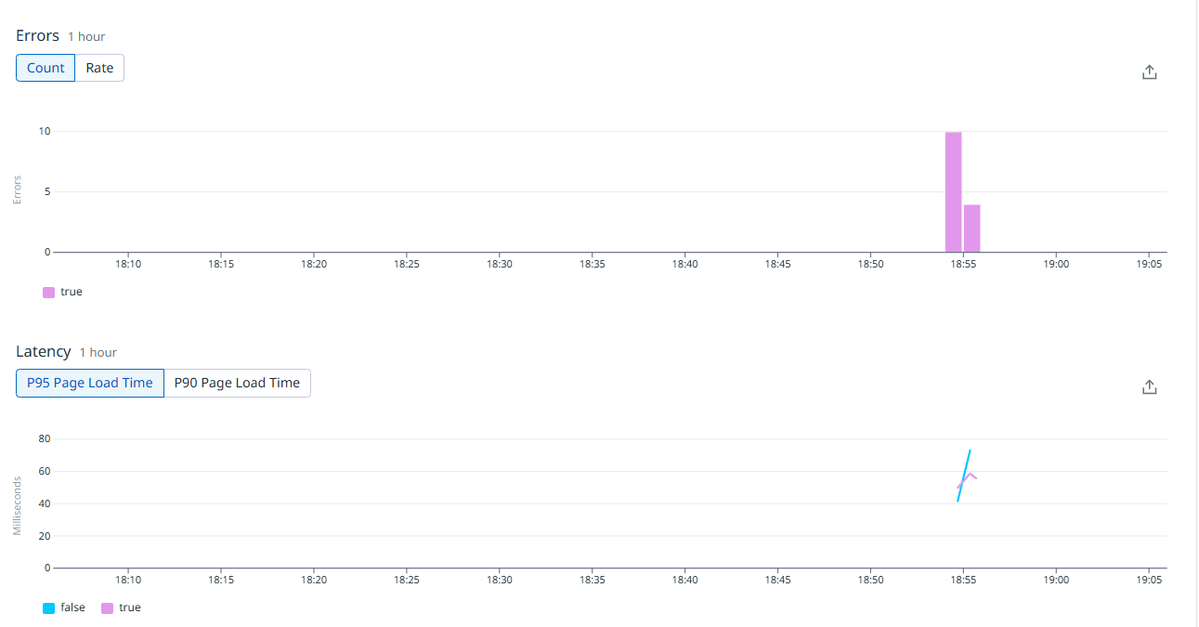This screenshot has height=627, width=1199.
Task: Toggle the 'true' legend in Latency chart
Action: click(121, 607)
